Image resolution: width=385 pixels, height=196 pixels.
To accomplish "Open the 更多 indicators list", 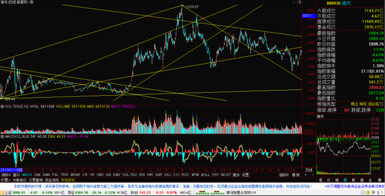I will click(236, 175).
